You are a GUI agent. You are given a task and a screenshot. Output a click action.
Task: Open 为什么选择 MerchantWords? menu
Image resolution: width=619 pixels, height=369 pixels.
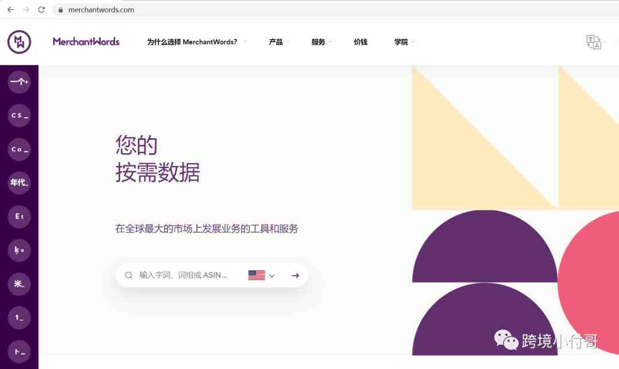[192, 42]
